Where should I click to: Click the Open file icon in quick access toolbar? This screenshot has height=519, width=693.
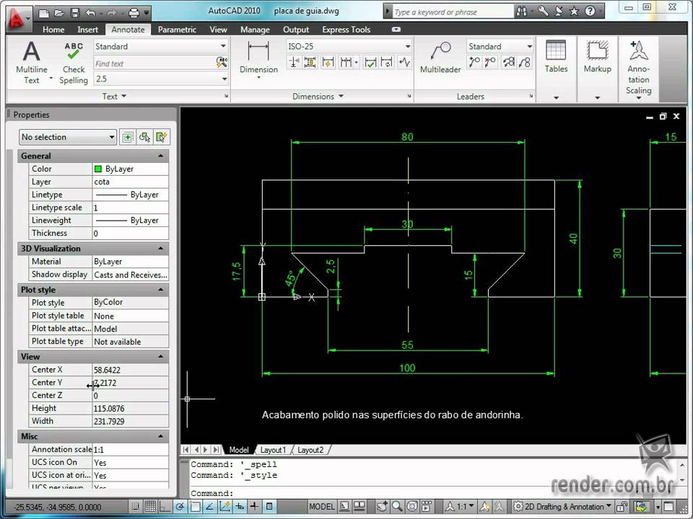coord(59,13)
